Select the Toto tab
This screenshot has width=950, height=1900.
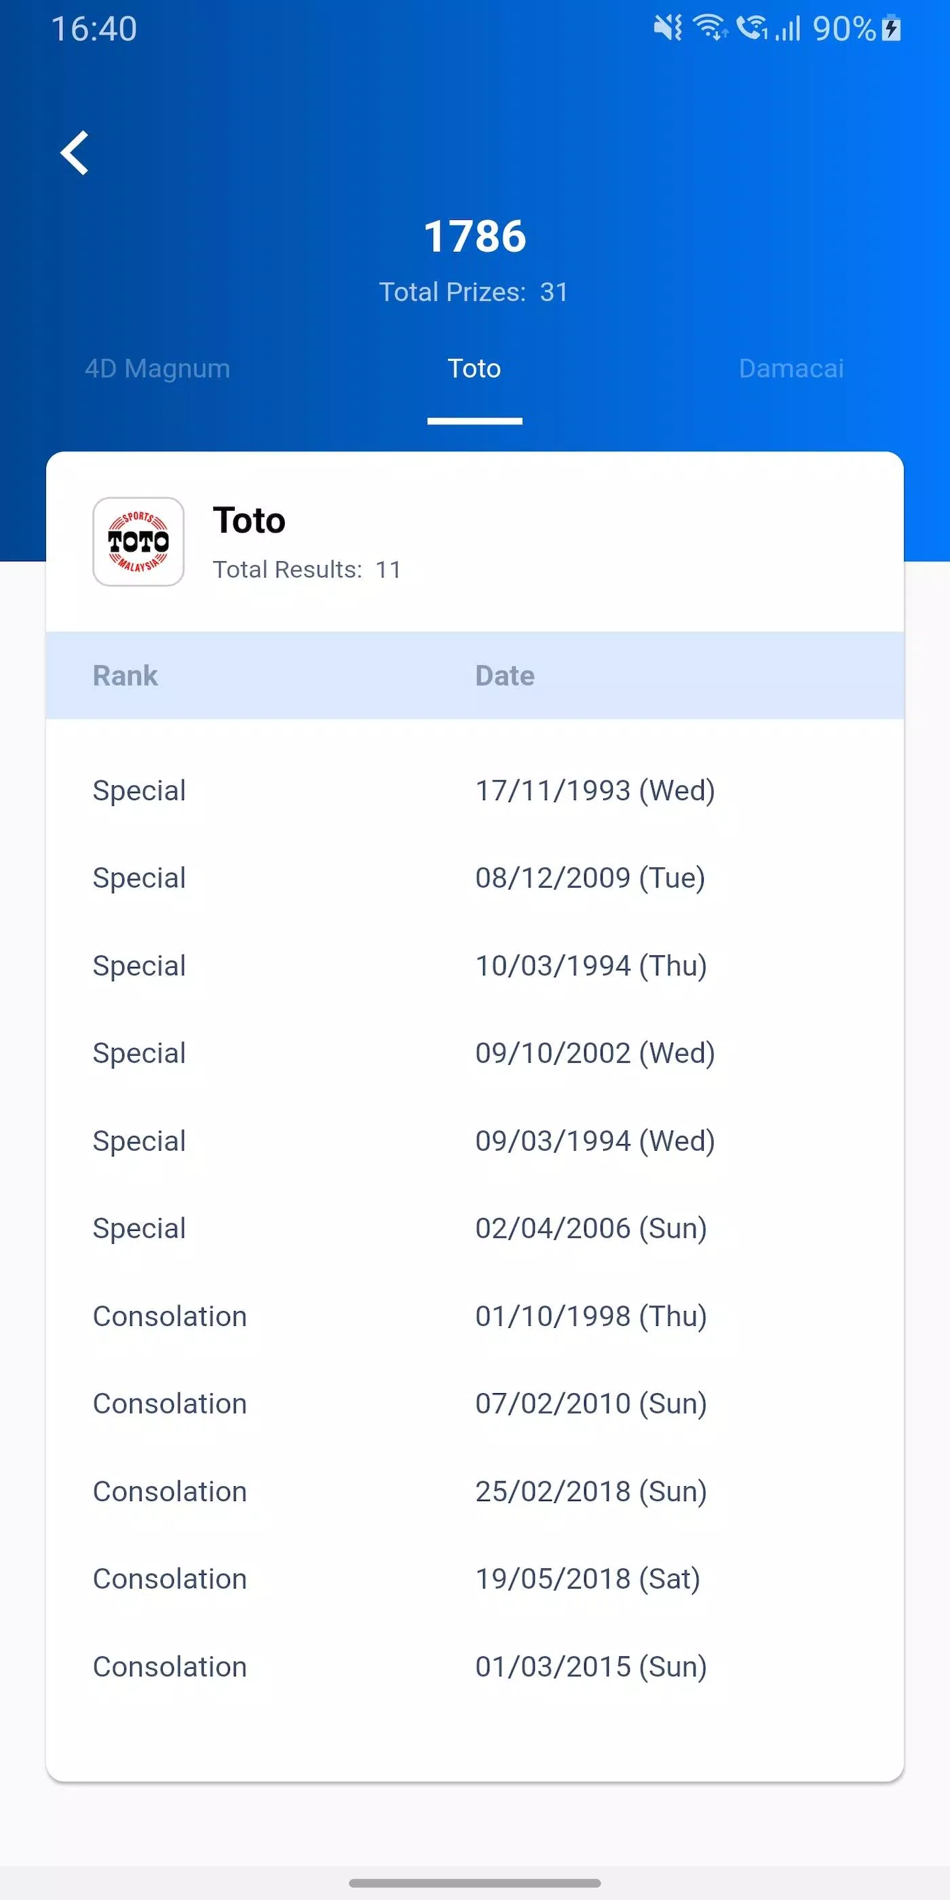(x=474, y=368)
